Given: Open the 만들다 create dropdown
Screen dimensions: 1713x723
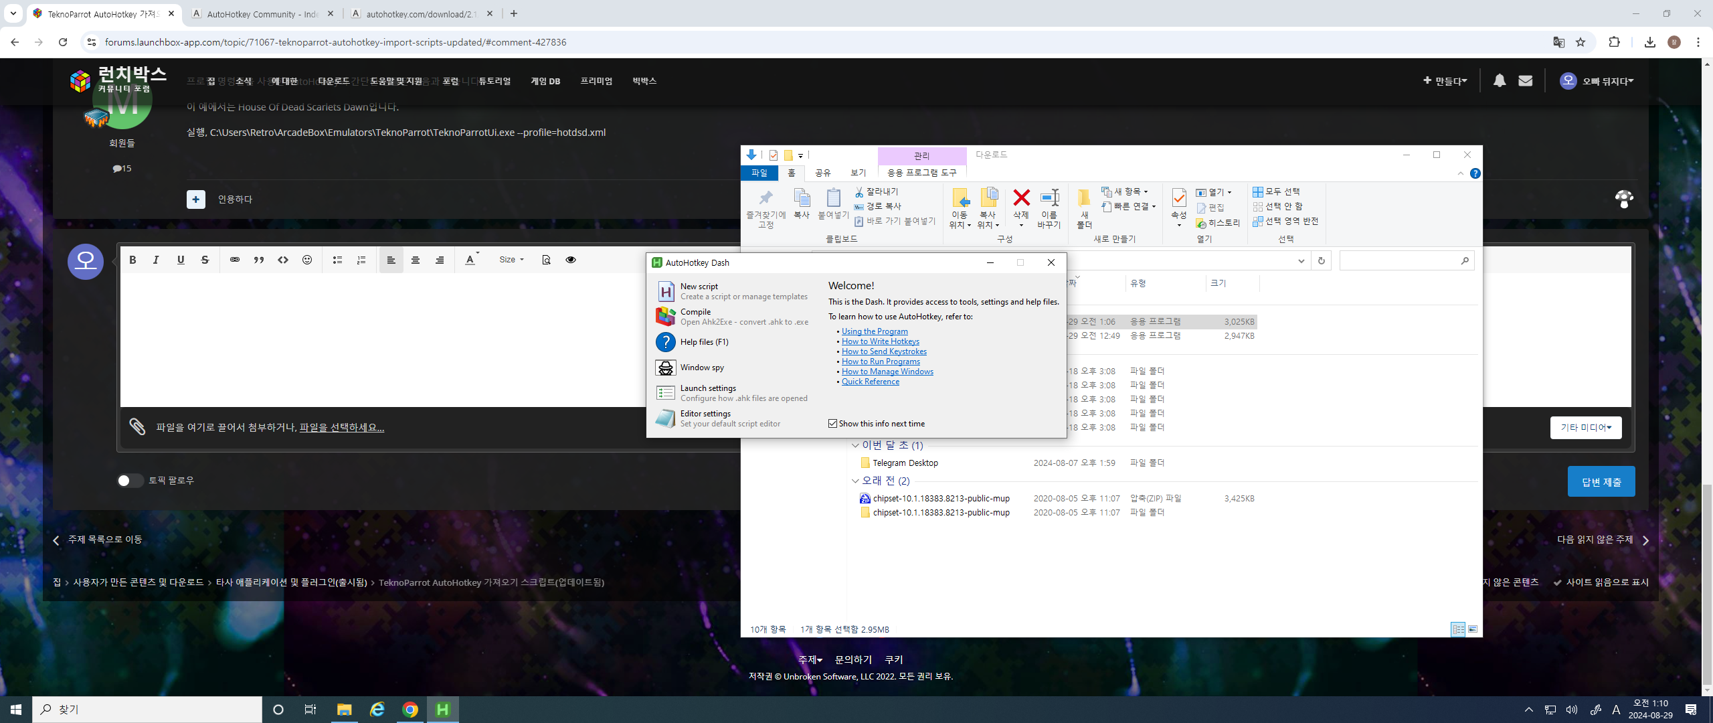Looking at the screenshot, I should point(1445,81).
